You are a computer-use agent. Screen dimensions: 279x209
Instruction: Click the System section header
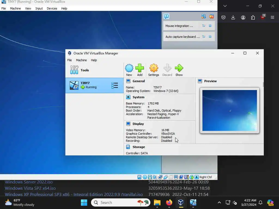138,97
